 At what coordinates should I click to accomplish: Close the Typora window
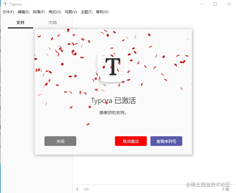[x=229, y=4]
